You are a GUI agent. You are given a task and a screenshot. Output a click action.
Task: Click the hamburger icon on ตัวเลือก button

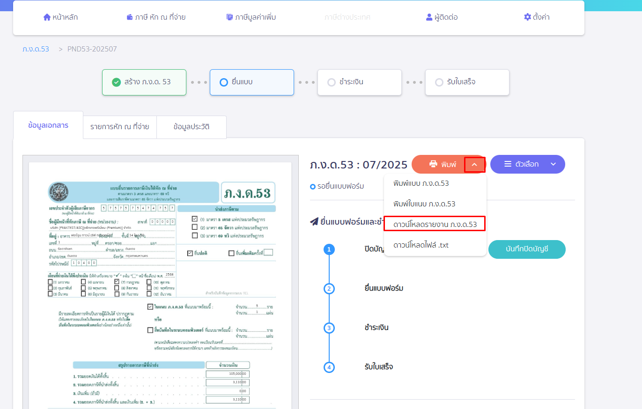coord(508,164)
